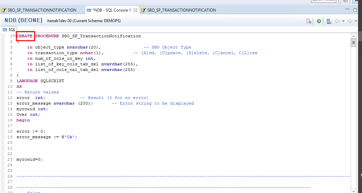Click the hanab1dev 00 current schema text
This screenshot has width=362, height=193.
(x=84, y=21)
